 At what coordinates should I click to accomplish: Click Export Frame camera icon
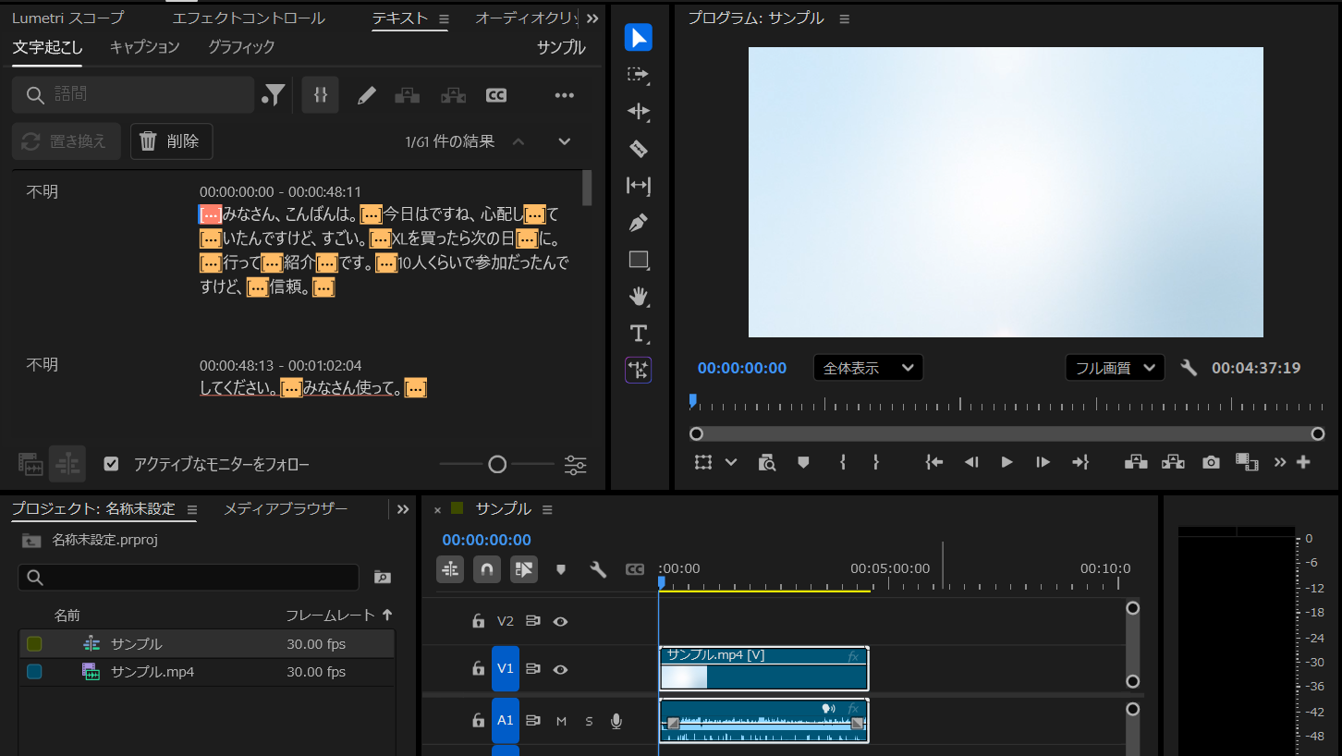coord(1211,462)
